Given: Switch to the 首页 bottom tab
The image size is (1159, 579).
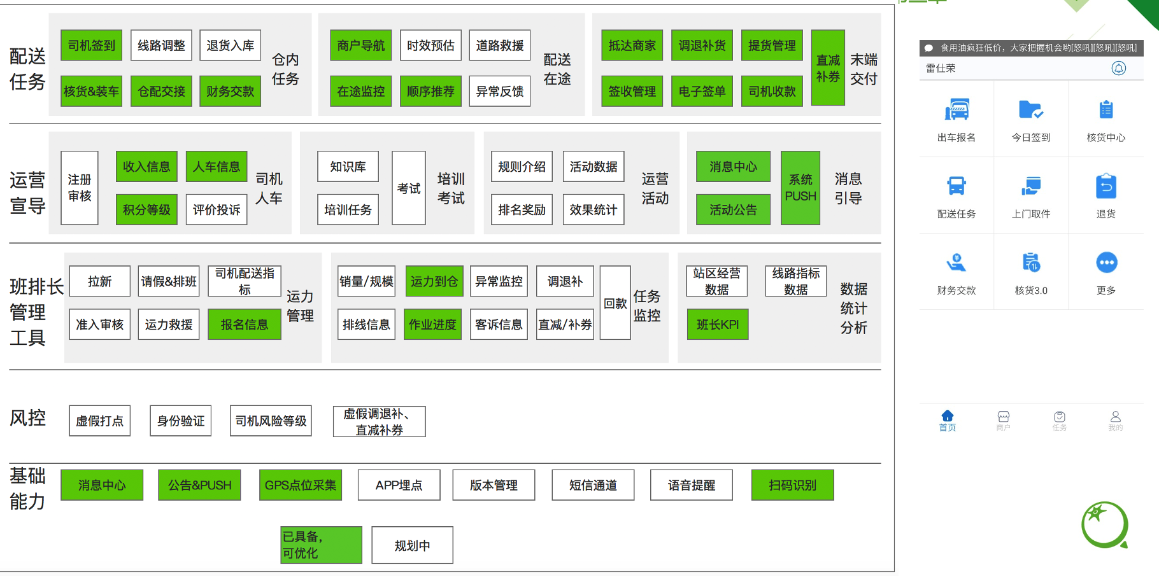Looking at the screenshot, I should pyautogui.click(x=948, y=421).
